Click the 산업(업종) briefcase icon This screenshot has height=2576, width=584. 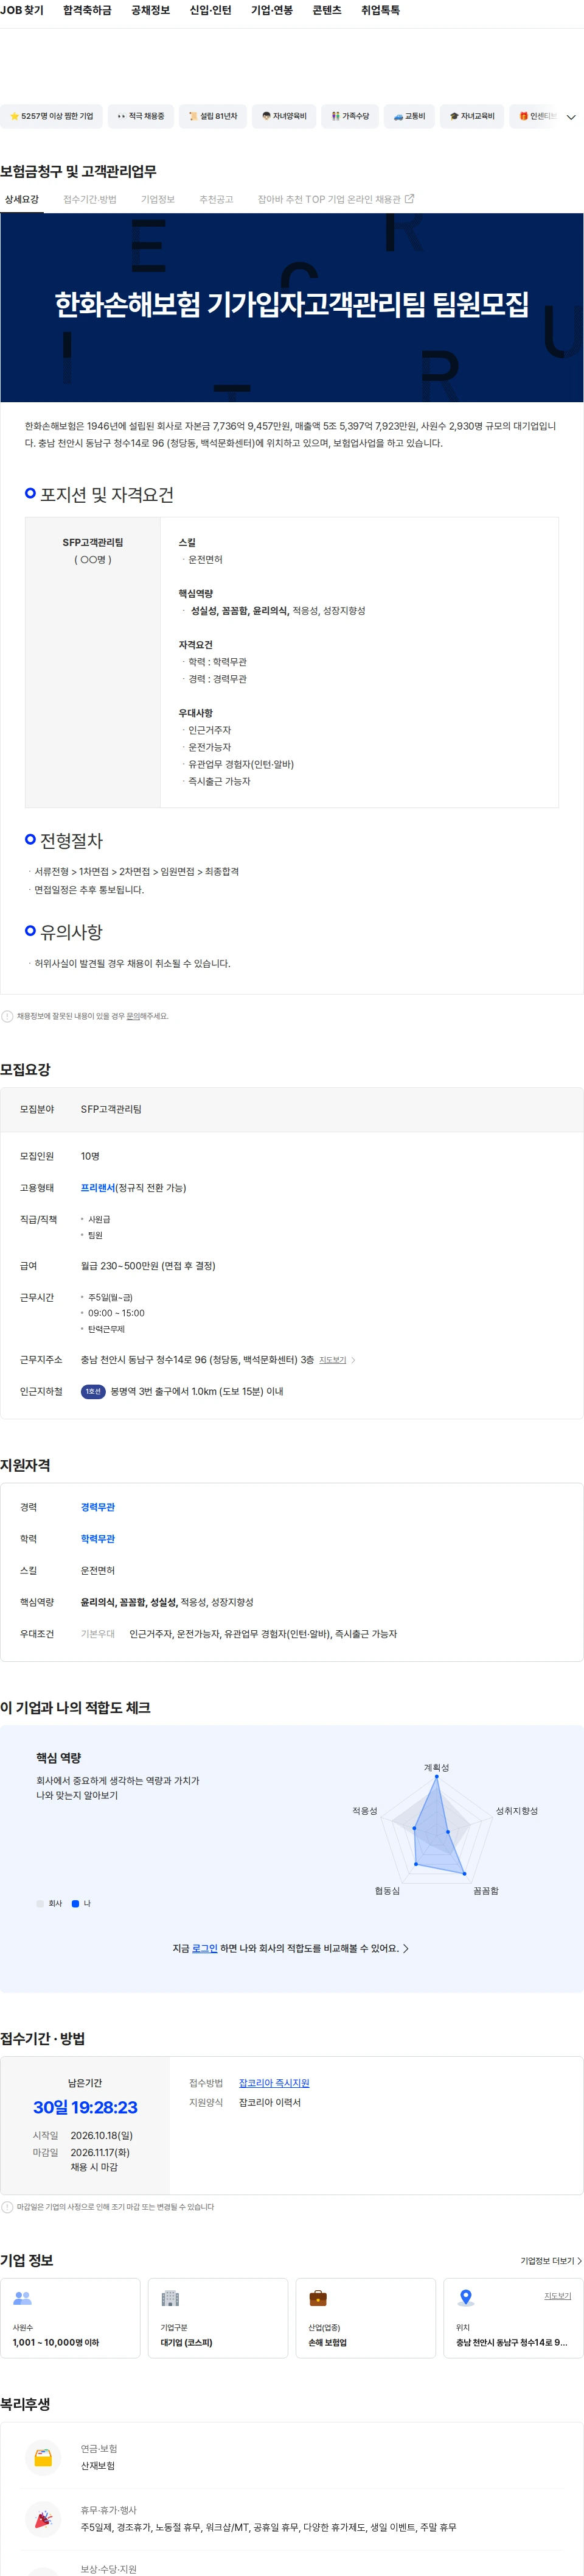click(x=318, y=2298)
